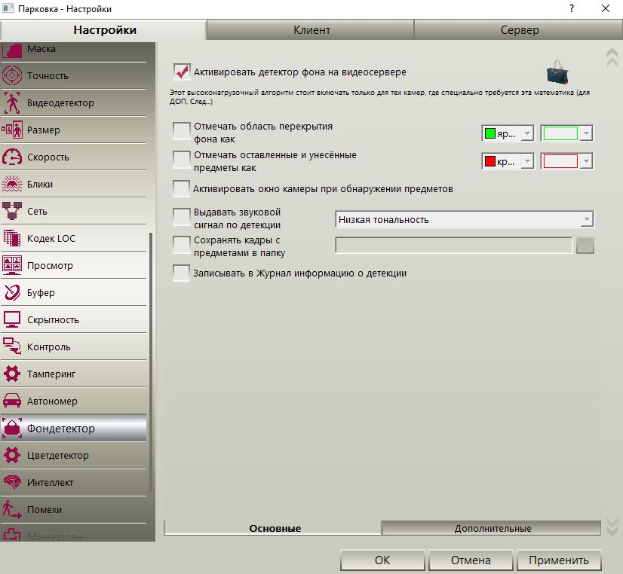Switch to the Настройки tab
Image resolution: width=623 pixels, height=574 pixels.
tap(105, 29)
